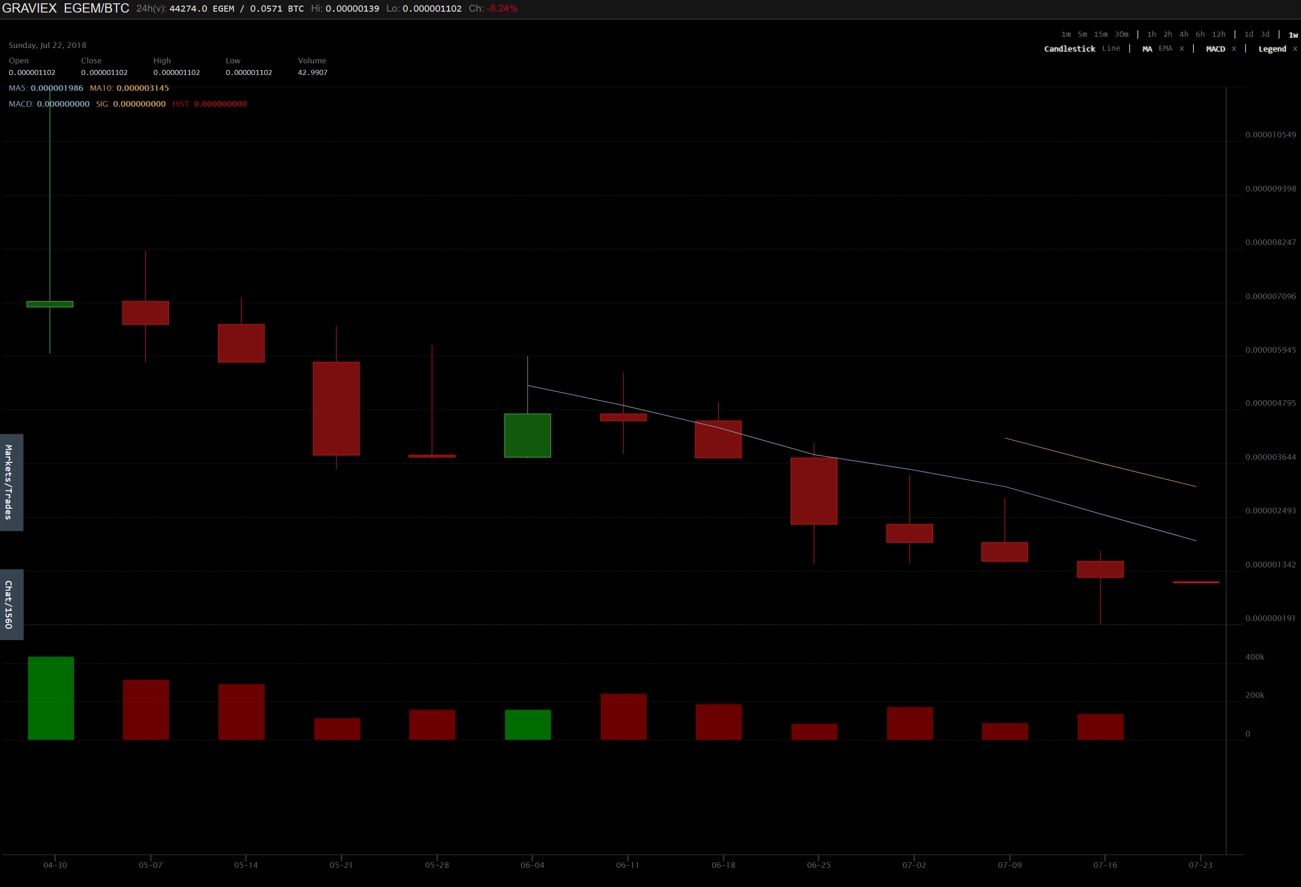This screenshot has width=1301, height=887.
Task: Select the 1w timeframe
Action: (1293, 35)
